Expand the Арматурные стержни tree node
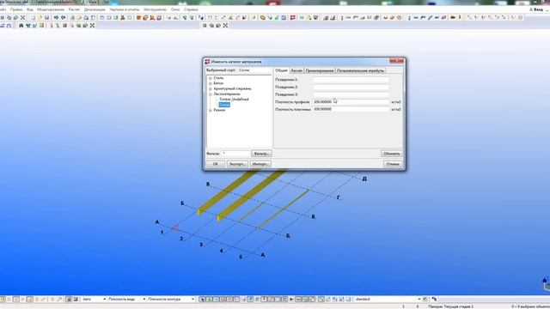Viewport: 550px width, 309px height. coord(211,88)
